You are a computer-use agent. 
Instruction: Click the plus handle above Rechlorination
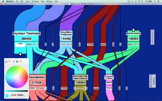(x=133, y=30)
